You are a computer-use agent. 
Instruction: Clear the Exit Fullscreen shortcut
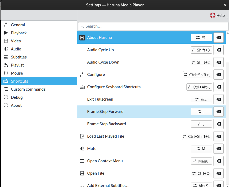(219, 99)
